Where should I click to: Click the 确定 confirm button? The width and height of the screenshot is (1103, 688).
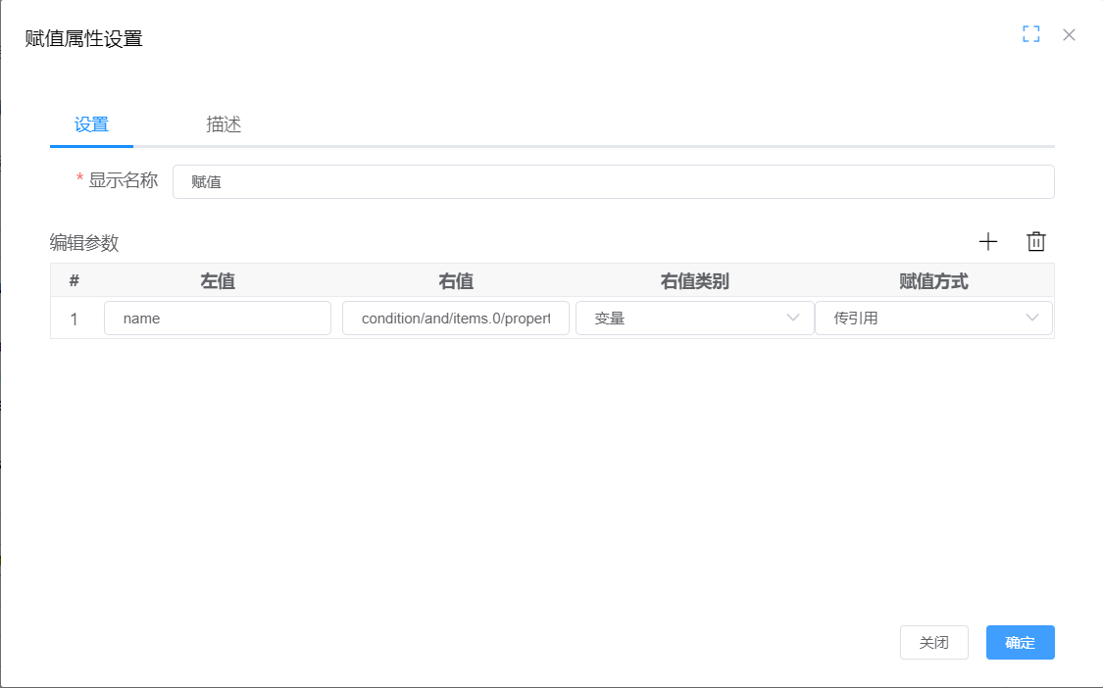1020,642
